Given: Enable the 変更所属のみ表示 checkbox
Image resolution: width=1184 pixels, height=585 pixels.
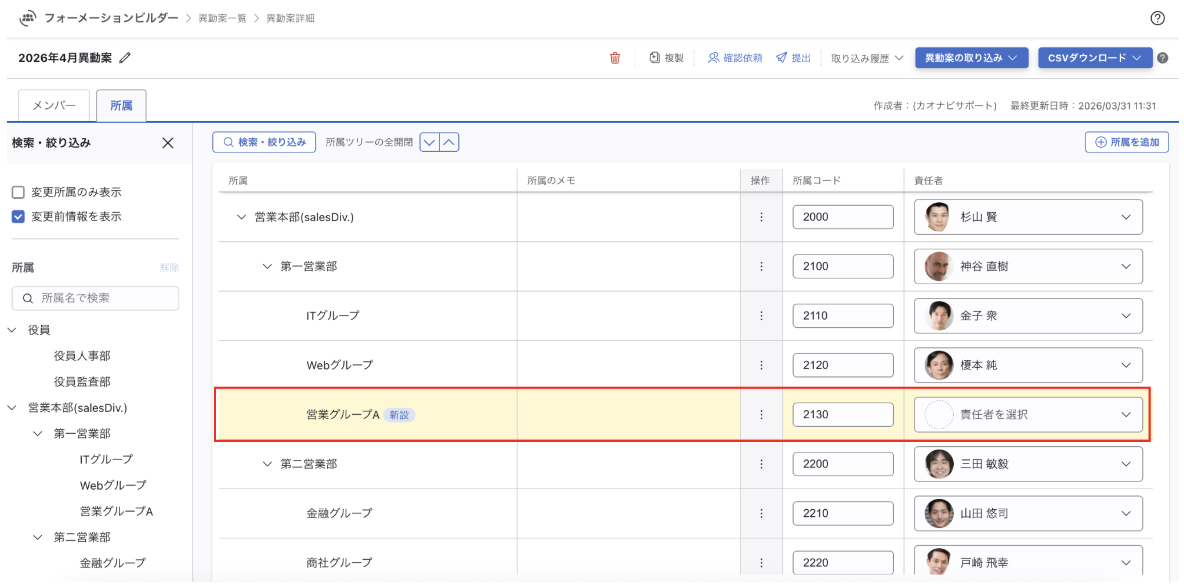Looking at the screenshot, I should point(18,192).
